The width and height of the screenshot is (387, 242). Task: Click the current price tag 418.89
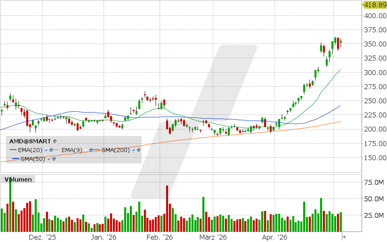click(x=375, y=5)
